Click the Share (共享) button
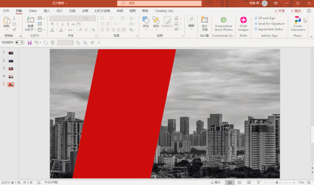The height and width of the screenshot is (185, 314). click(x=280, y=11)
